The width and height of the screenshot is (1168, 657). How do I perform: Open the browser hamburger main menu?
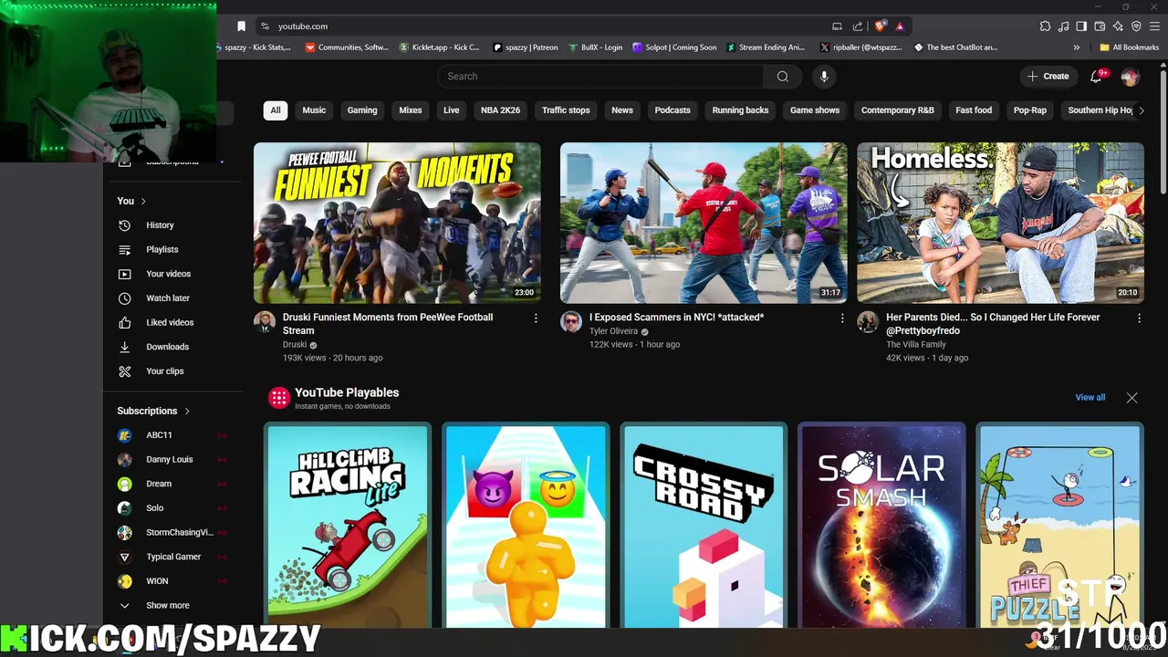pos(1154,26)
